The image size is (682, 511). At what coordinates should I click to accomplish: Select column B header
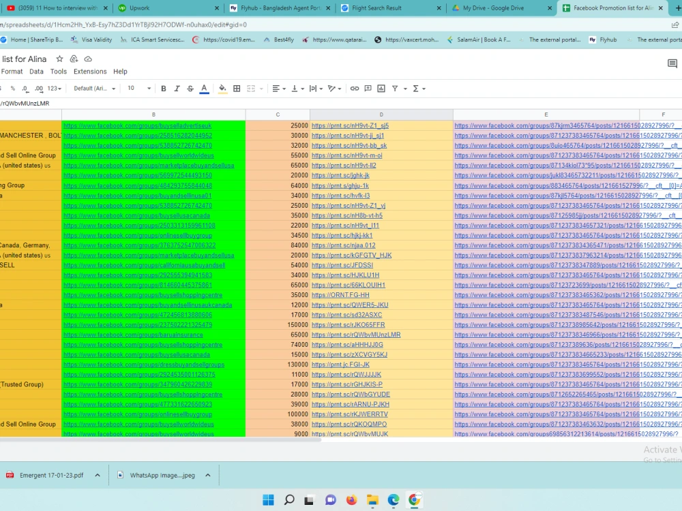(x=153, y=114)
